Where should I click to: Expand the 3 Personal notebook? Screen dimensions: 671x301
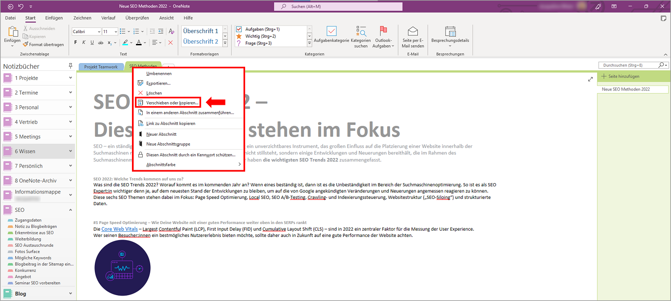tap(71, 107)
